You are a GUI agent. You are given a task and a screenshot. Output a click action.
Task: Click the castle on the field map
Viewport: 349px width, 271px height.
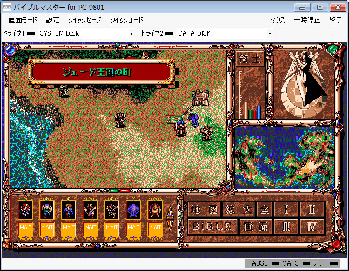click(200, 98)
